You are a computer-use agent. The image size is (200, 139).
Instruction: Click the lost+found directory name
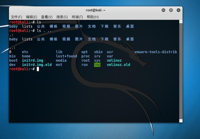[x=66, y=56]
